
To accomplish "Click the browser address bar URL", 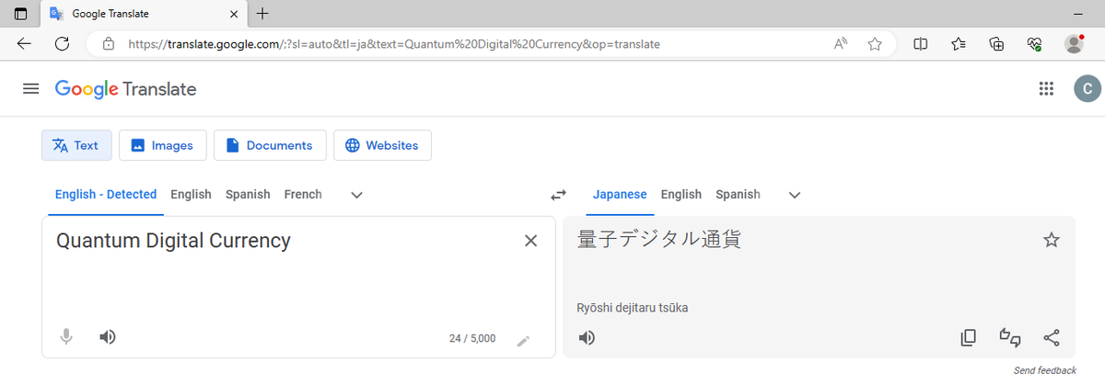I will click(x=394, y=43).
